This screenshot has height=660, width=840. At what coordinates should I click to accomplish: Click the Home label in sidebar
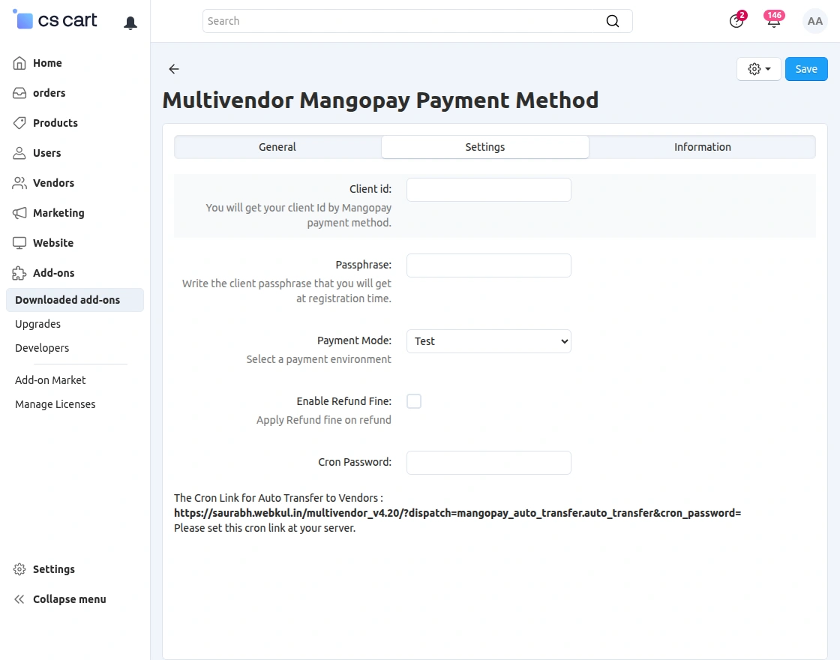(47, 63)
